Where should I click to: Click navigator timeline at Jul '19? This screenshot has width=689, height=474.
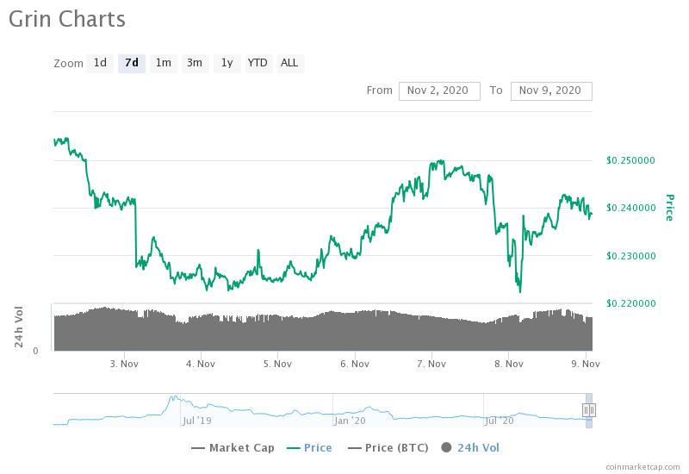(x=196, y=421)
